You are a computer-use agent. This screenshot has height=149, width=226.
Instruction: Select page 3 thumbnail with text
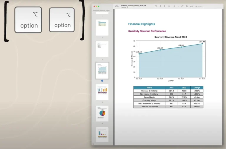click(x=102, y=49)
